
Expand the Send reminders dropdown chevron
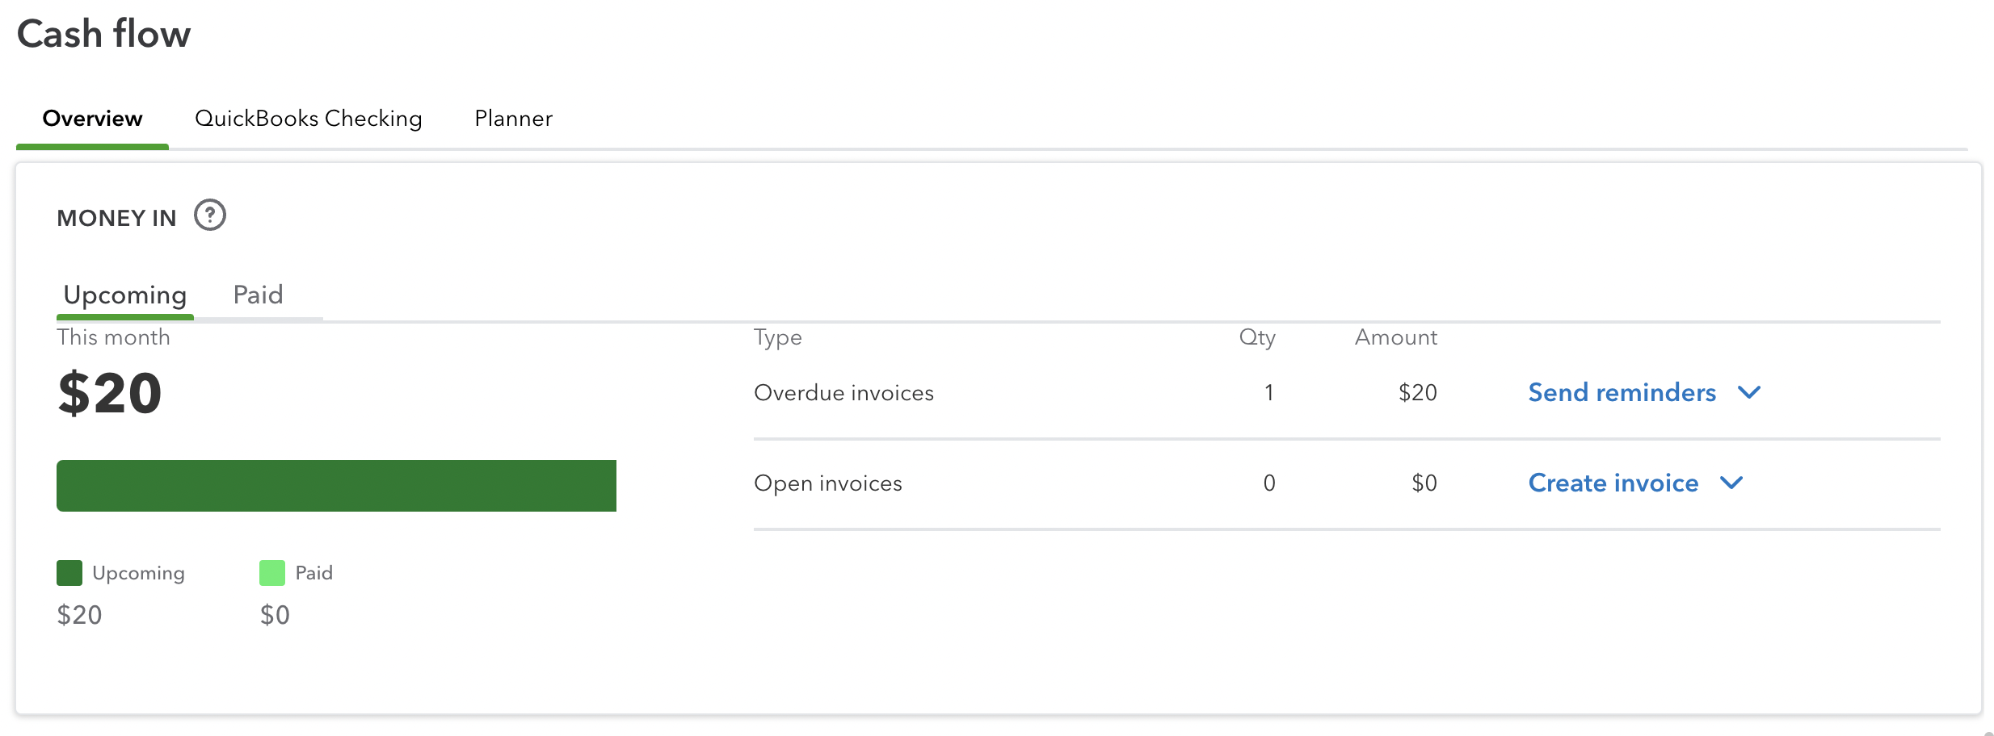(x=1749, y=393)
